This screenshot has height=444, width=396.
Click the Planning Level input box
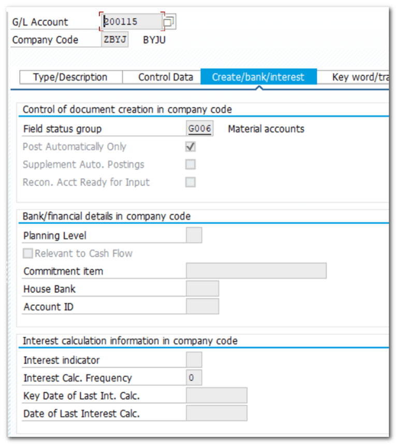194,235
